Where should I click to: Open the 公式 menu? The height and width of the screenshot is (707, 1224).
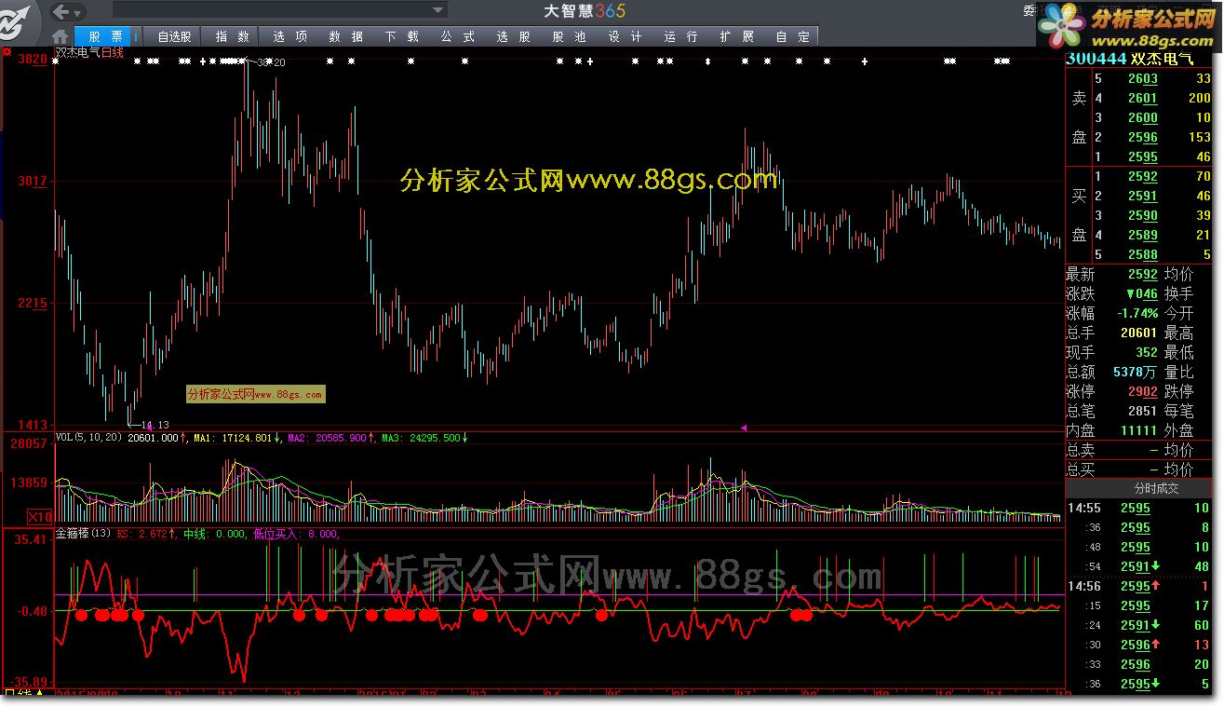(x=457, y=36)
